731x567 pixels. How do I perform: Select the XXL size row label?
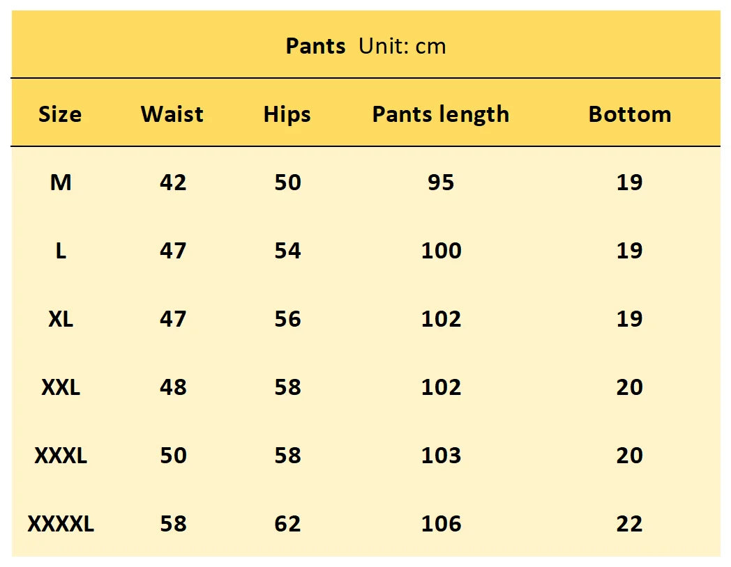point(61,387)
